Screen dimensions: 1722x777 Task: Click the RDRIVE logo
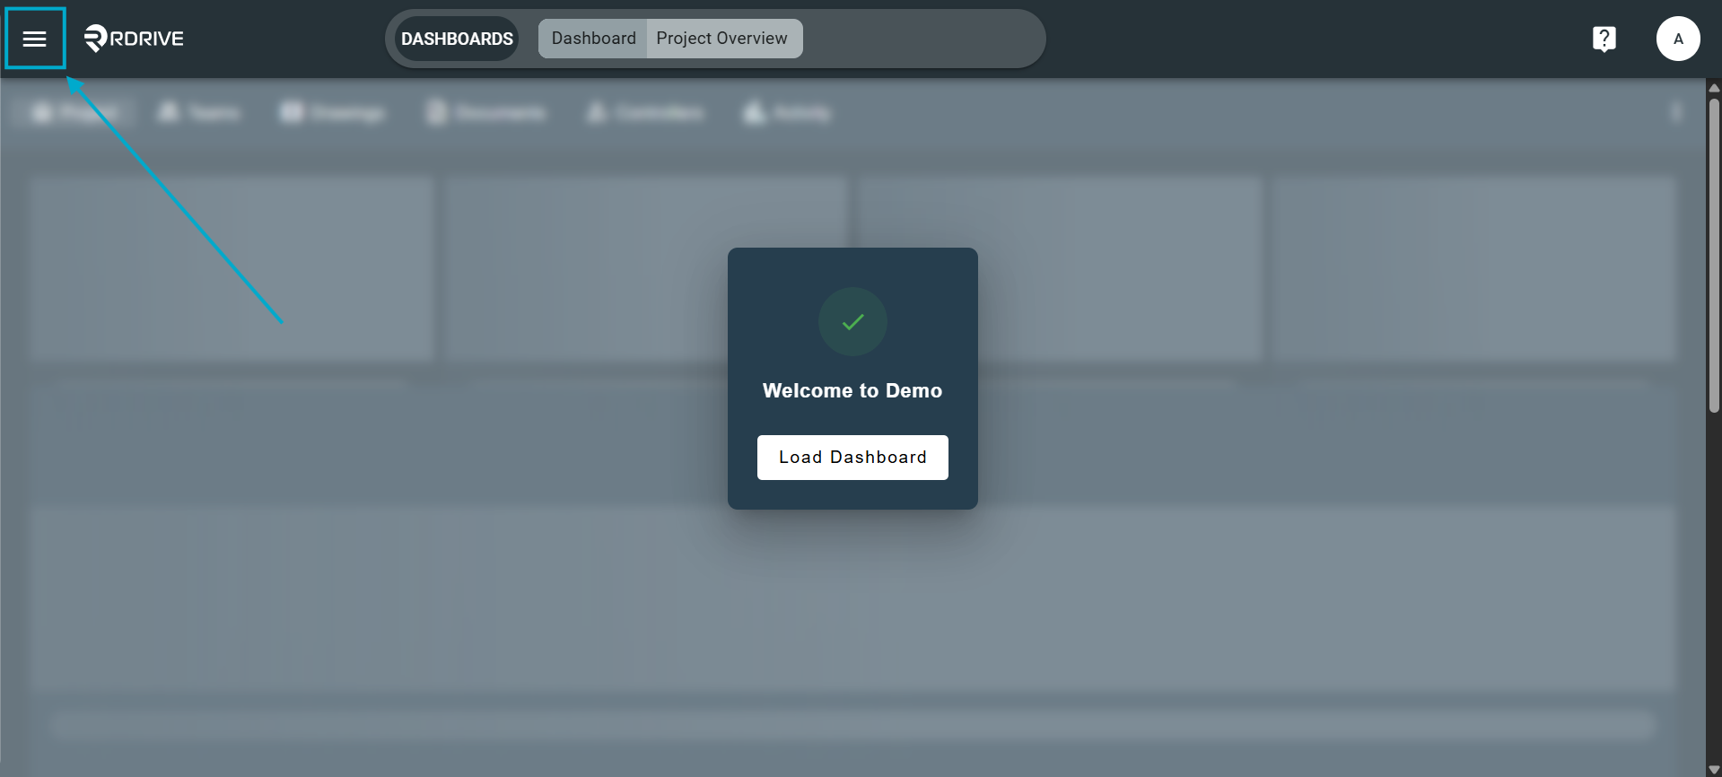click(x=134, y=39)
